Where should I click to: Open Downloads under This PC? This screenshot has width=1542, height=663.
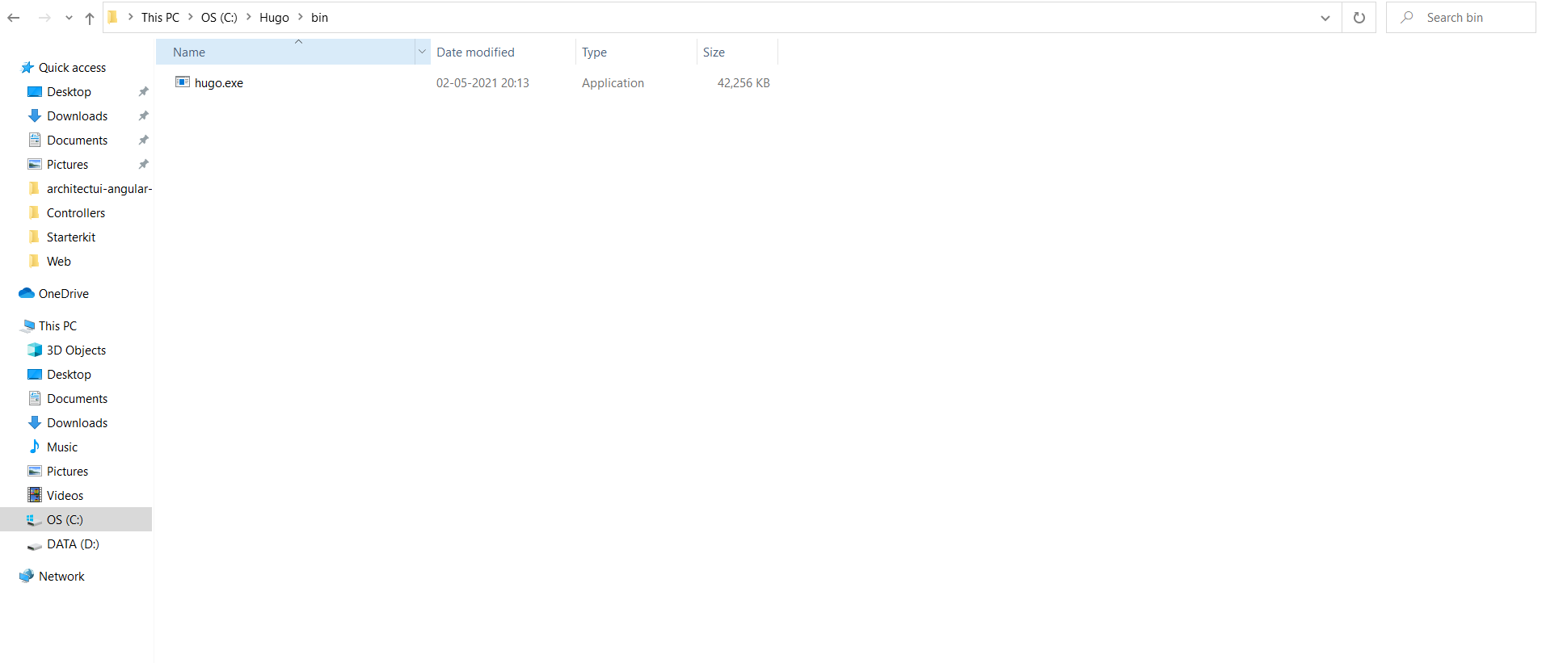pos(77,423)
